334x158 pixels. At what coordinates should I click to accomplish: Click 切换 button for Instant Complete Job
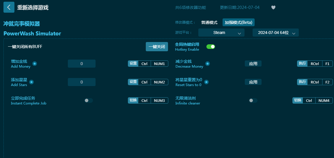pyautogui.click(x=133, y=100)
